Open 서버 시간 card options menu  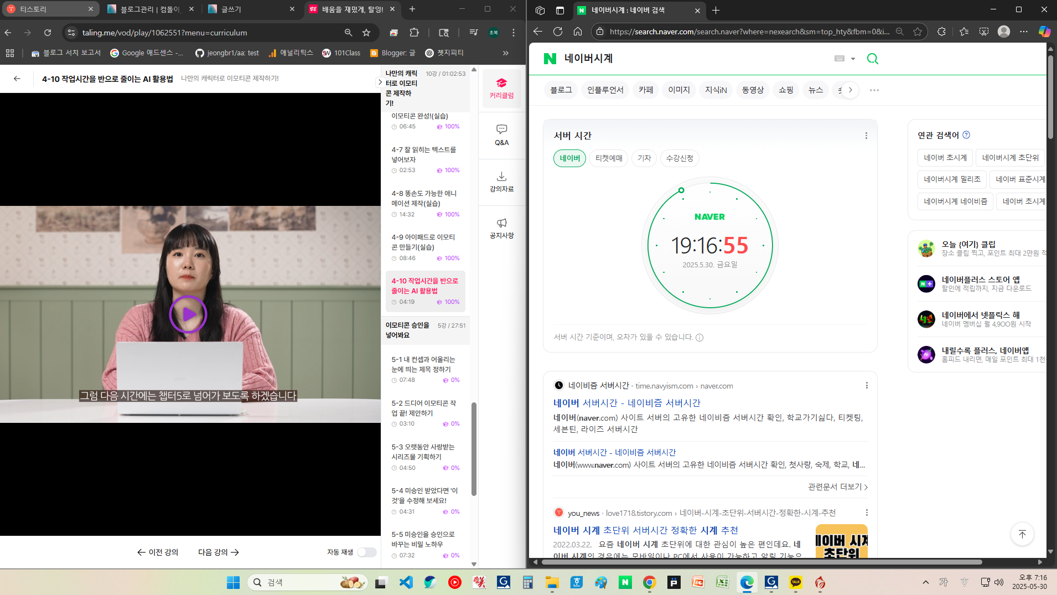(x=866, y=136)
